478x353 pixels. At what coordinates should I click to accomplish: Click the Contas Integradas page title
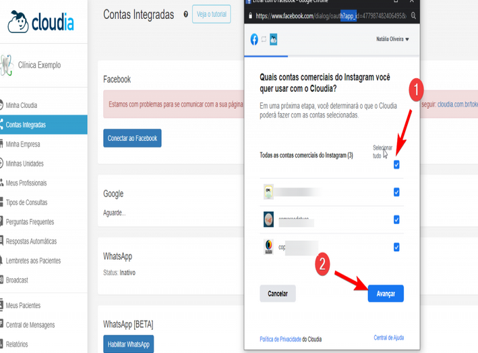click(x=138, y=14)
